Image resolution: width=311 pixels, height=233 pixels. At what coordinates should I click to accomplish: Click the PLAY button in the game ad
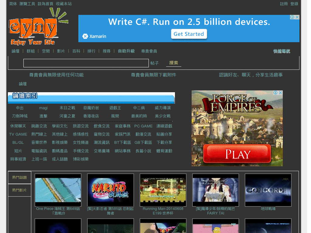coord(237,154)
